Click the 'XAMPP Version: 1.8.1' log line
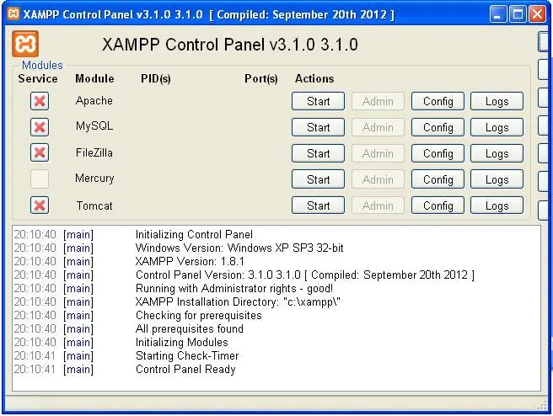This screenshot has height=416, width=553. coord(190,261)
